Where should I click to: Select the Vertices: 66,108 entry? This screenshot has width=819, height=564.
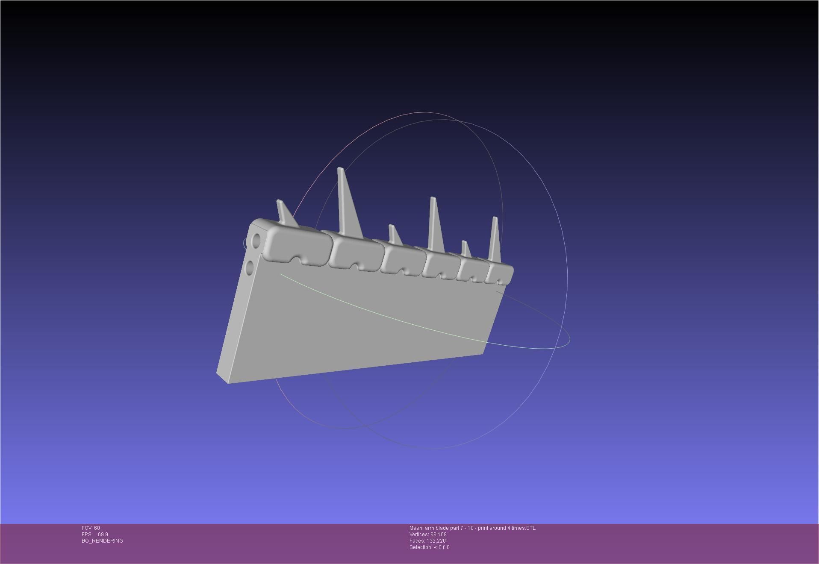(428, 535)
